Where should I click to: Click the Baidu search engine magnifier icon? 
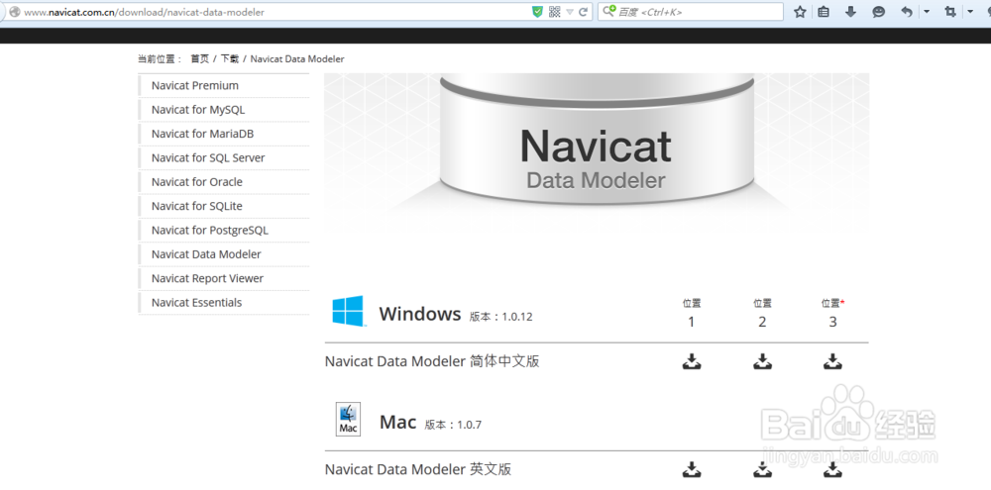[608, 11]
